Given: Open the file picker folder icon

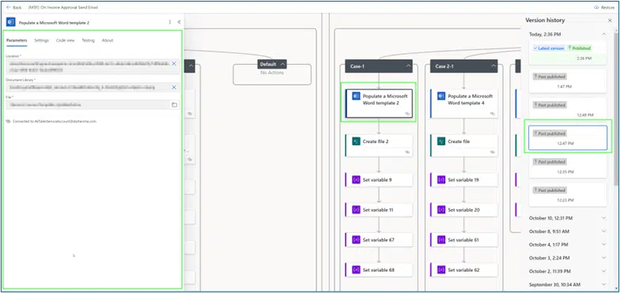Looking at the screenshot, I should (174, 104).
